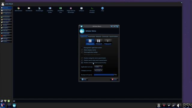Image resolution: width=192 pixels, height=108 pixels.
Task: Switch to the Panel Button tab
Action: click(92, 37)
